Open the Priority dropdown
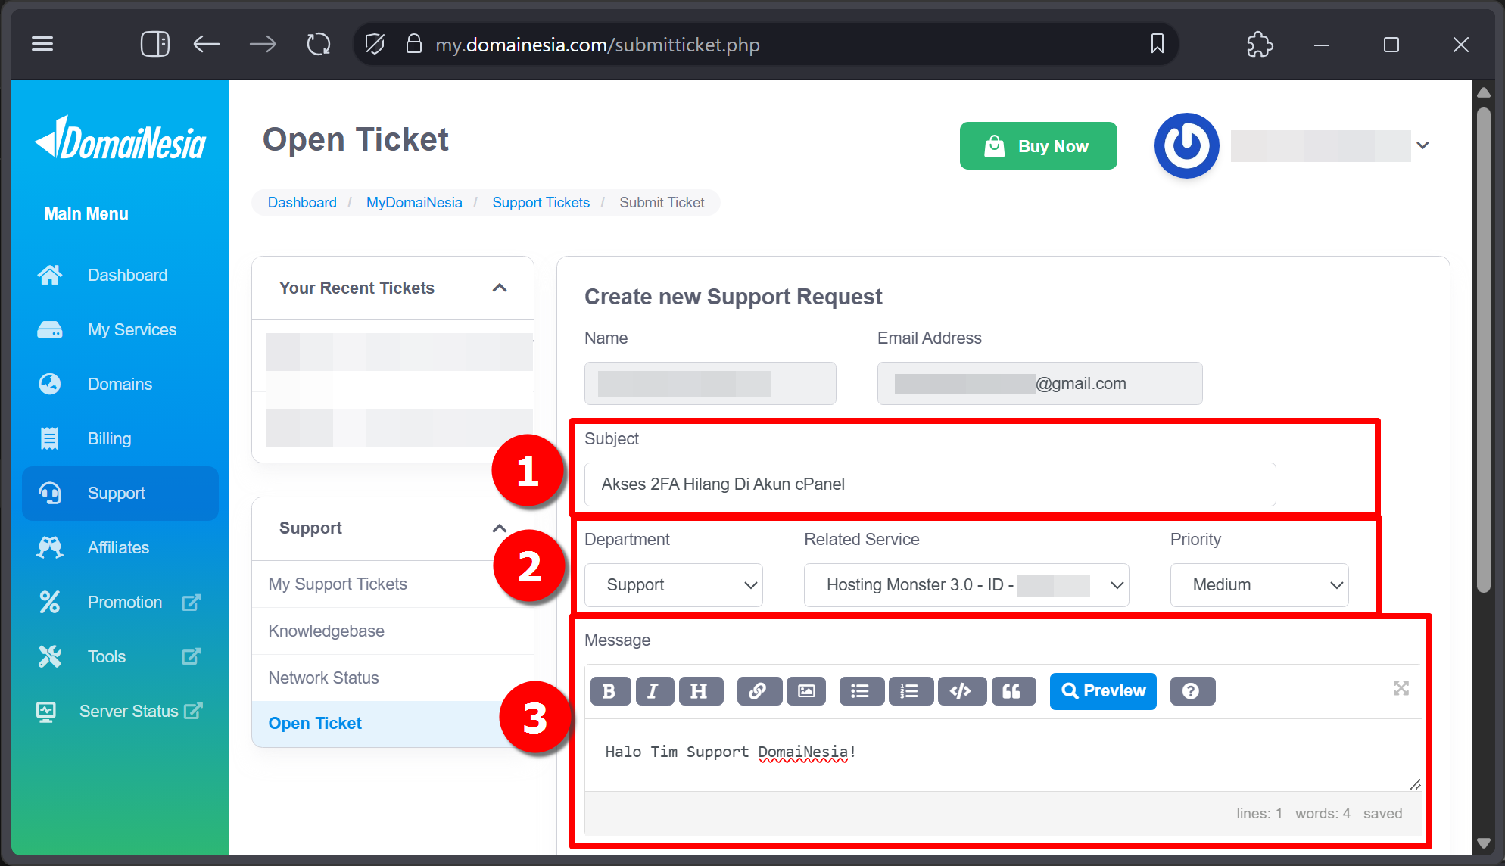Screen dimensions: 1505x866 [1259, 585]
